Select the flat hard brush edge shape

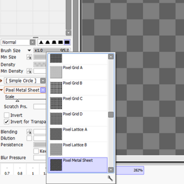[x=67, y=42]
